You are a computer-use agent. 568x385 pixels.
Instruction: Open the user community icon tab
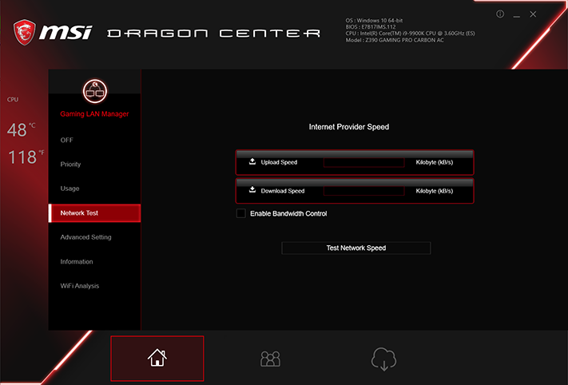coord(270,359)
